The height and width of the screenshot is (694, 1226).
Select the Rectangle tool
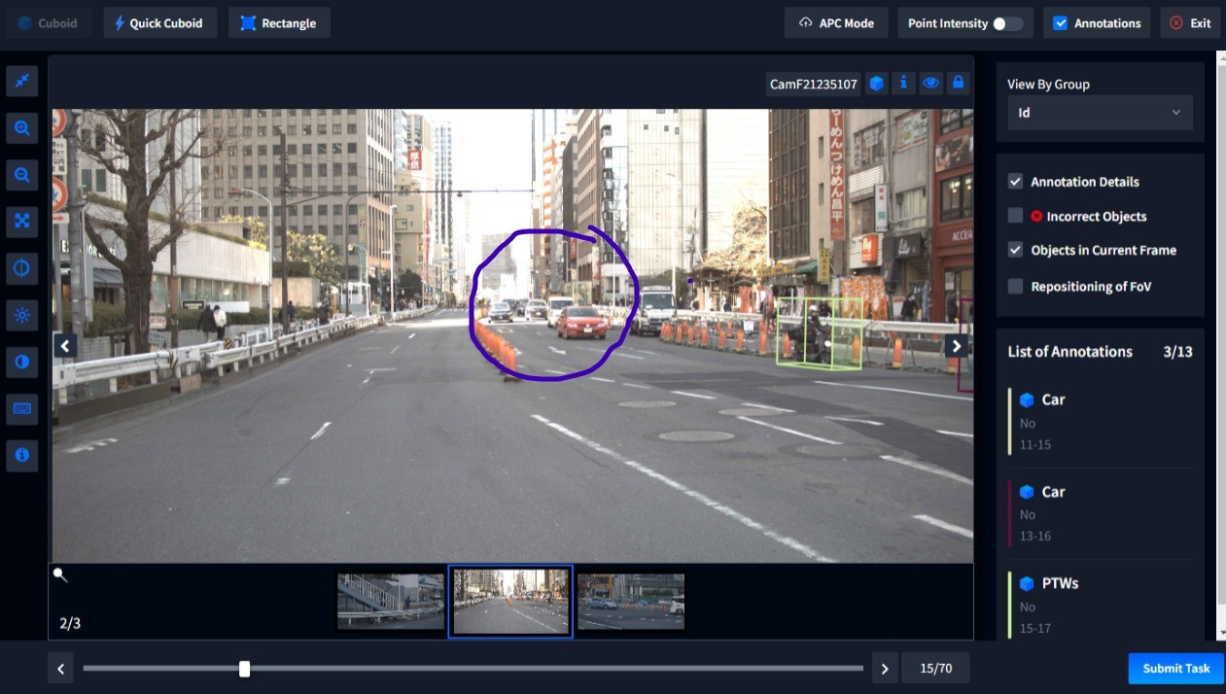click(279, 23)
